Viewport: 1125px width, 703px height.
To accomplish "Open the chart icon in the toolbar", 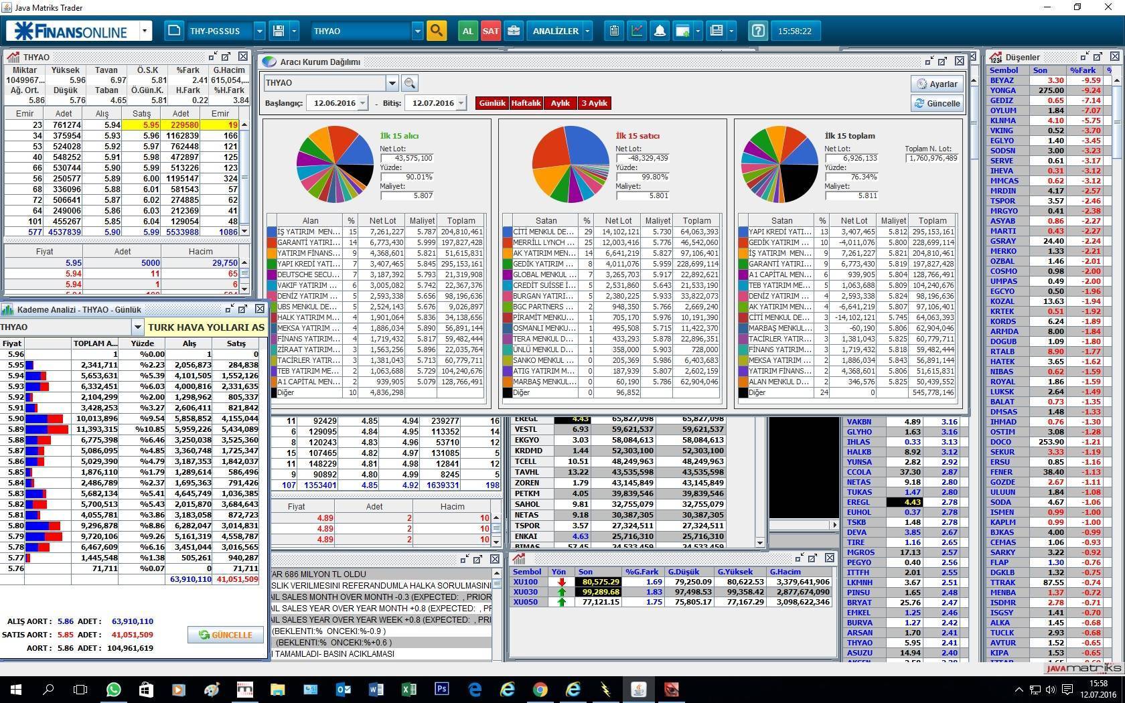I will 637,31.
